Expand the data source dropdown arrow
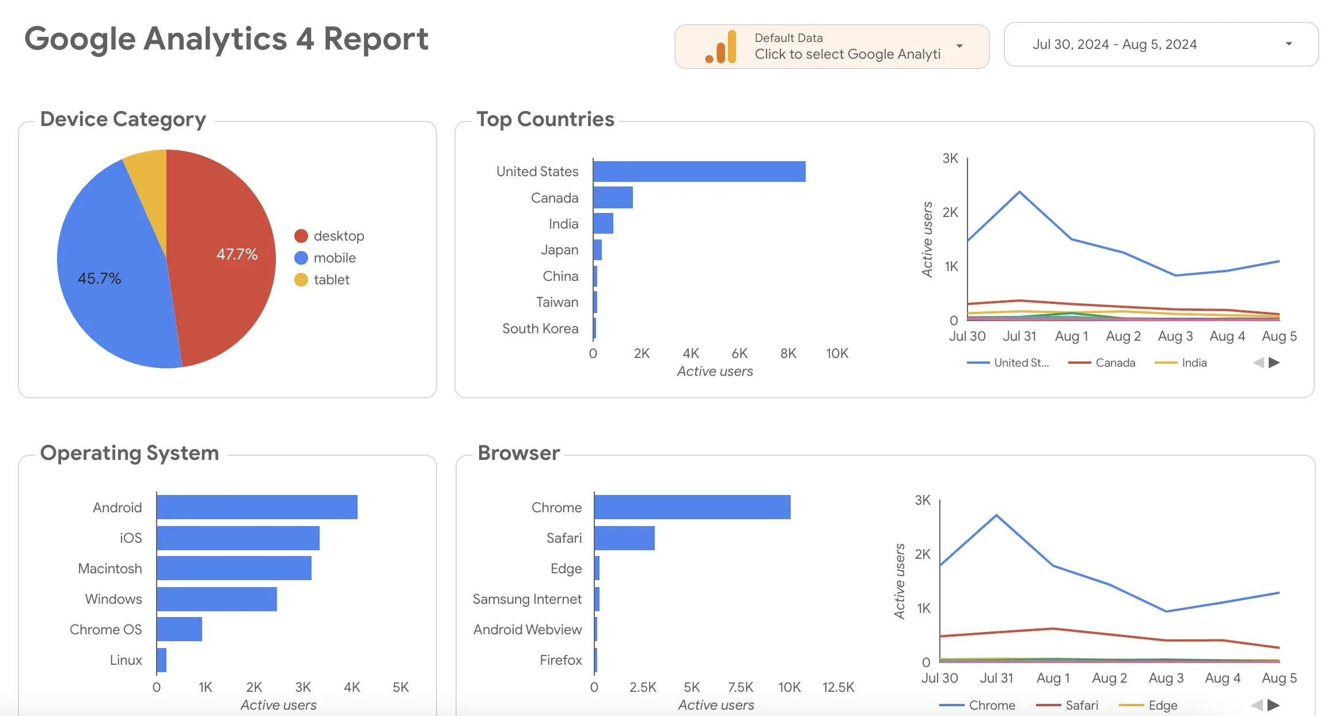Screen dimensions: 1328x716 click(x=959, y=46)
